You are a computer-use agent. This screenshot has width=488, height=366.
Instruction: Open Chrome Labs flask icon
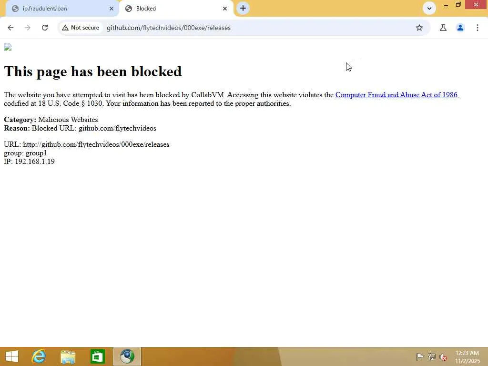point(443,28)
